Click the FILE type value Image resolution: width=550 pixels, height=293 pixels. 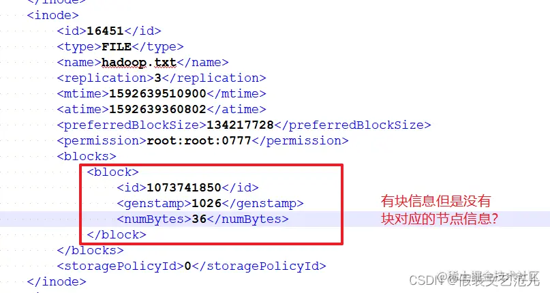pyautogui.click(x=117, y=46)
